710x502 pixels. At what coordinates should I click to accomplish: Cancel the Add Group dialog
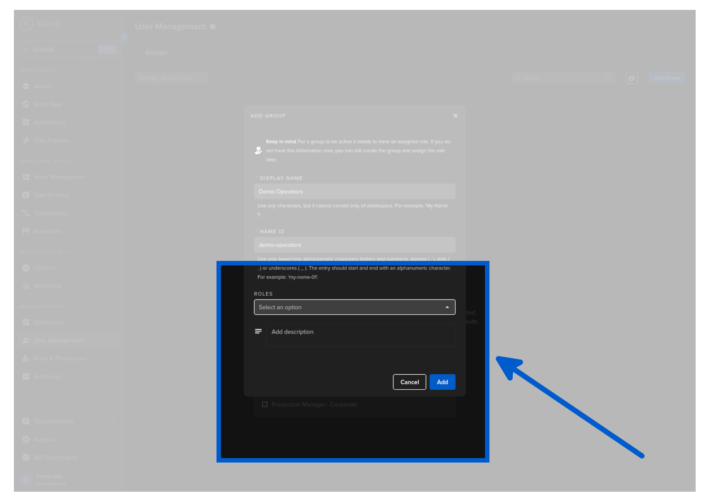(409, 382)
